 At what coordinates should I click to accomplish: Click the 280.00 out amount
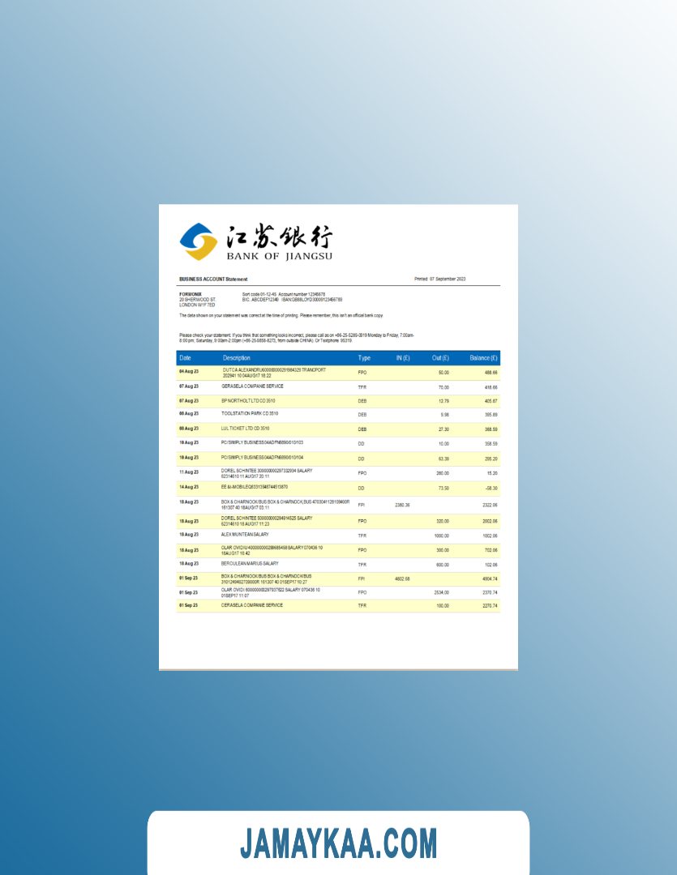443,473
